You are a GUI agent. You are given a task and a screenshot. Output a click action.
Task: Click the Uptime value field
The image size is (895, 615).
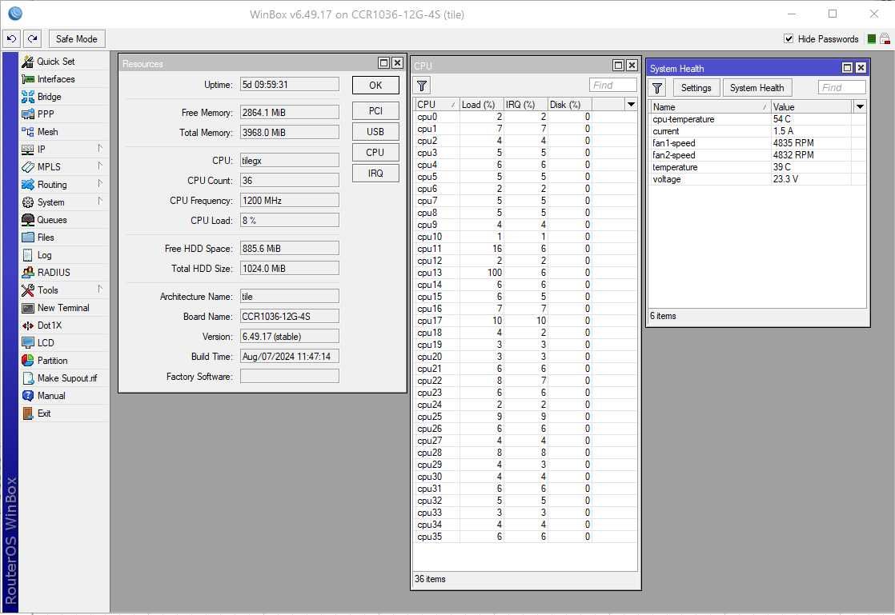click(289, 84)
